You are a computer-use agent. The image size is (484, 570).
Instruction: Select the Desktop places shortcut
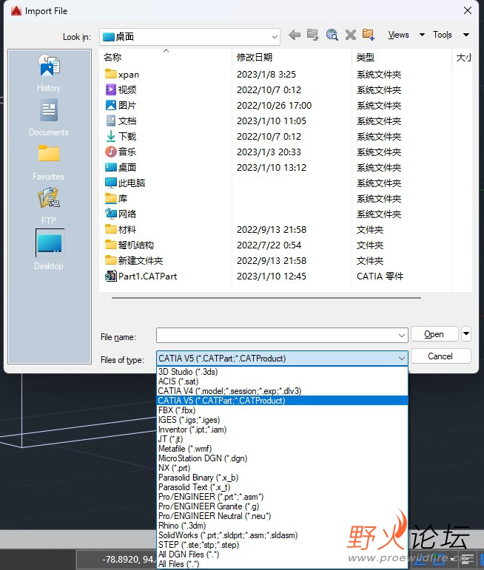(x=49, y=250)
